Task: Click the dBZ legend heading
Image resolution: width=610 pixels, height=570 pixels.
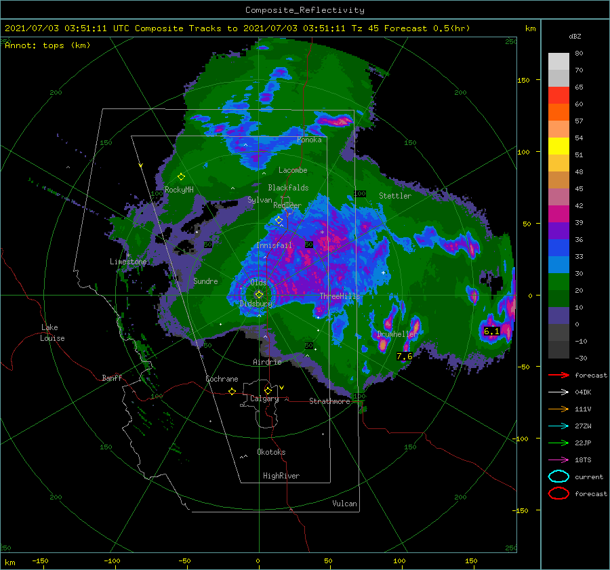Action: [x=575, y=36]
